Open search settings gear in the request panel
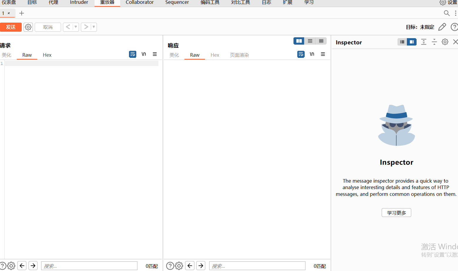Screen dimensions: 458x271 click(11, 266)
